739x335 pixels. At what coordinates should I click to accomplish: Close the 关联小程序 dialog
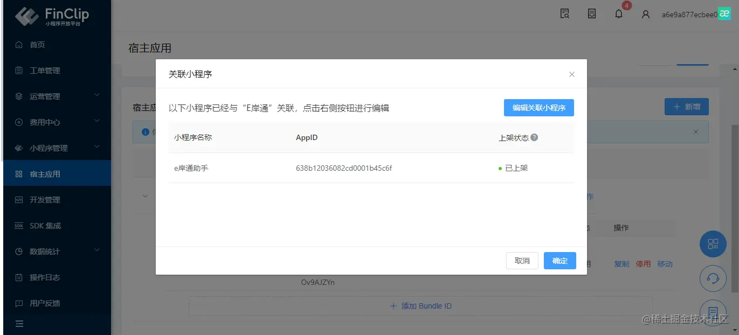click(572, 74)
